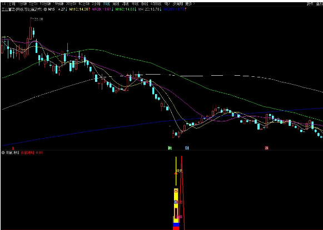Select the 月线 monthly period tab
The width and height of the screenshot is (323, 230).
(125, 4)
